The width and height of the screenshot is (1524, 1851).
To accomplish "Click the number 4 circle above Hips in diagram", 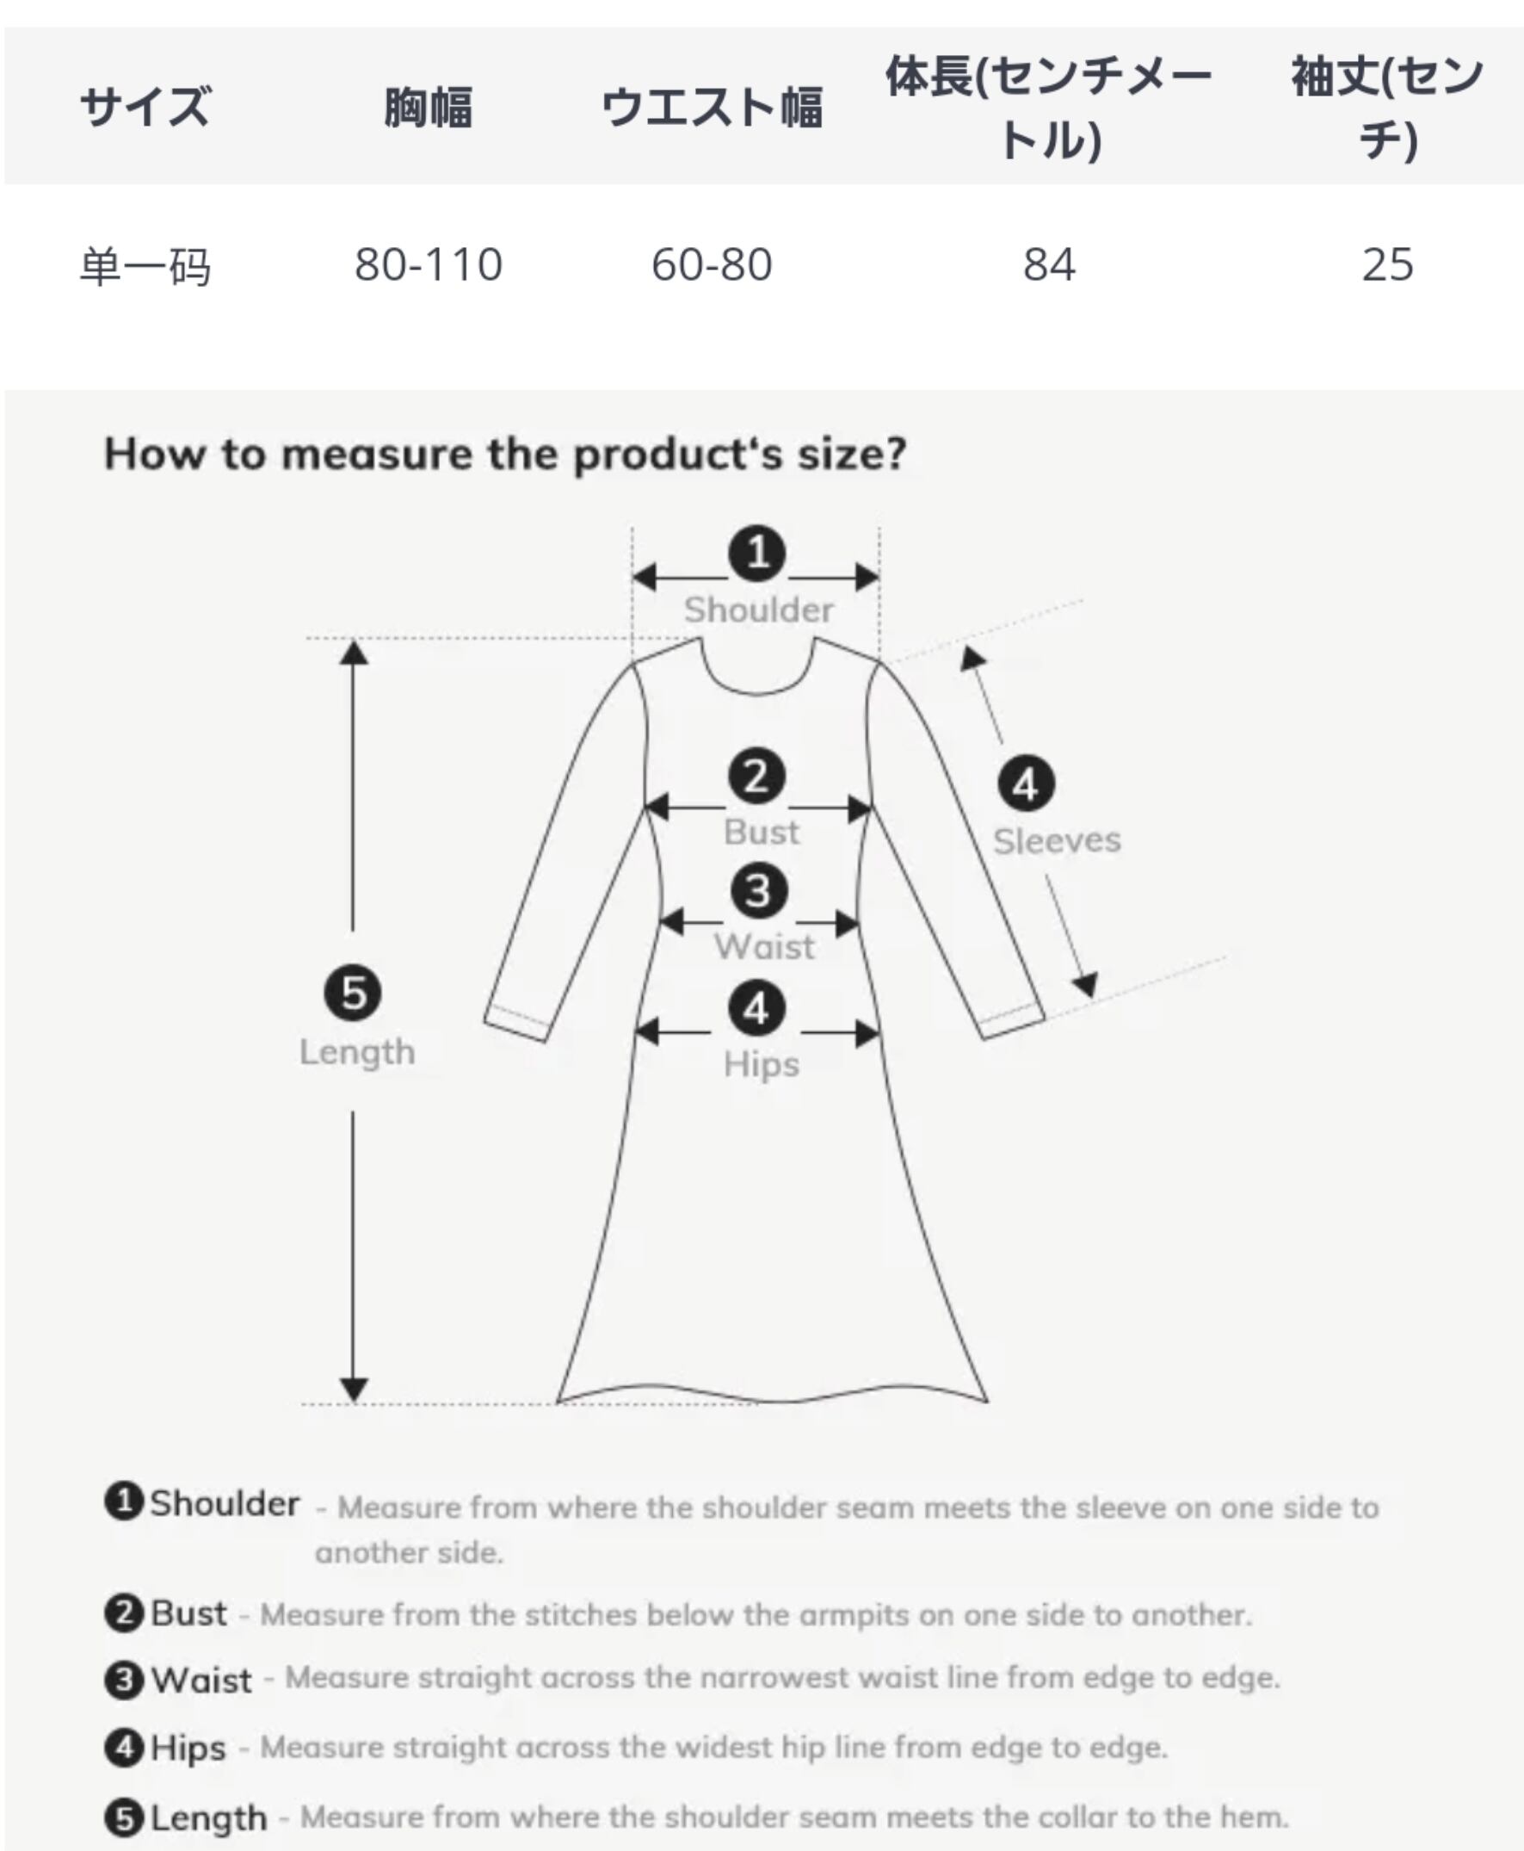I will [756, 1009].
